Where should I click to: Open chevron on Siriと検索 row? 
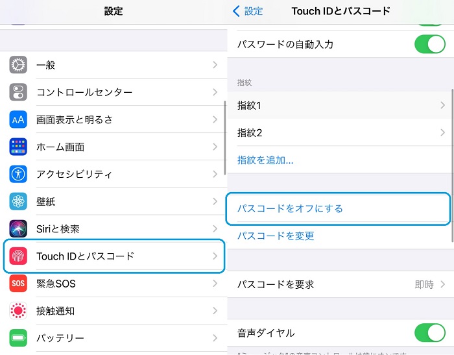(x=215, y=228)
